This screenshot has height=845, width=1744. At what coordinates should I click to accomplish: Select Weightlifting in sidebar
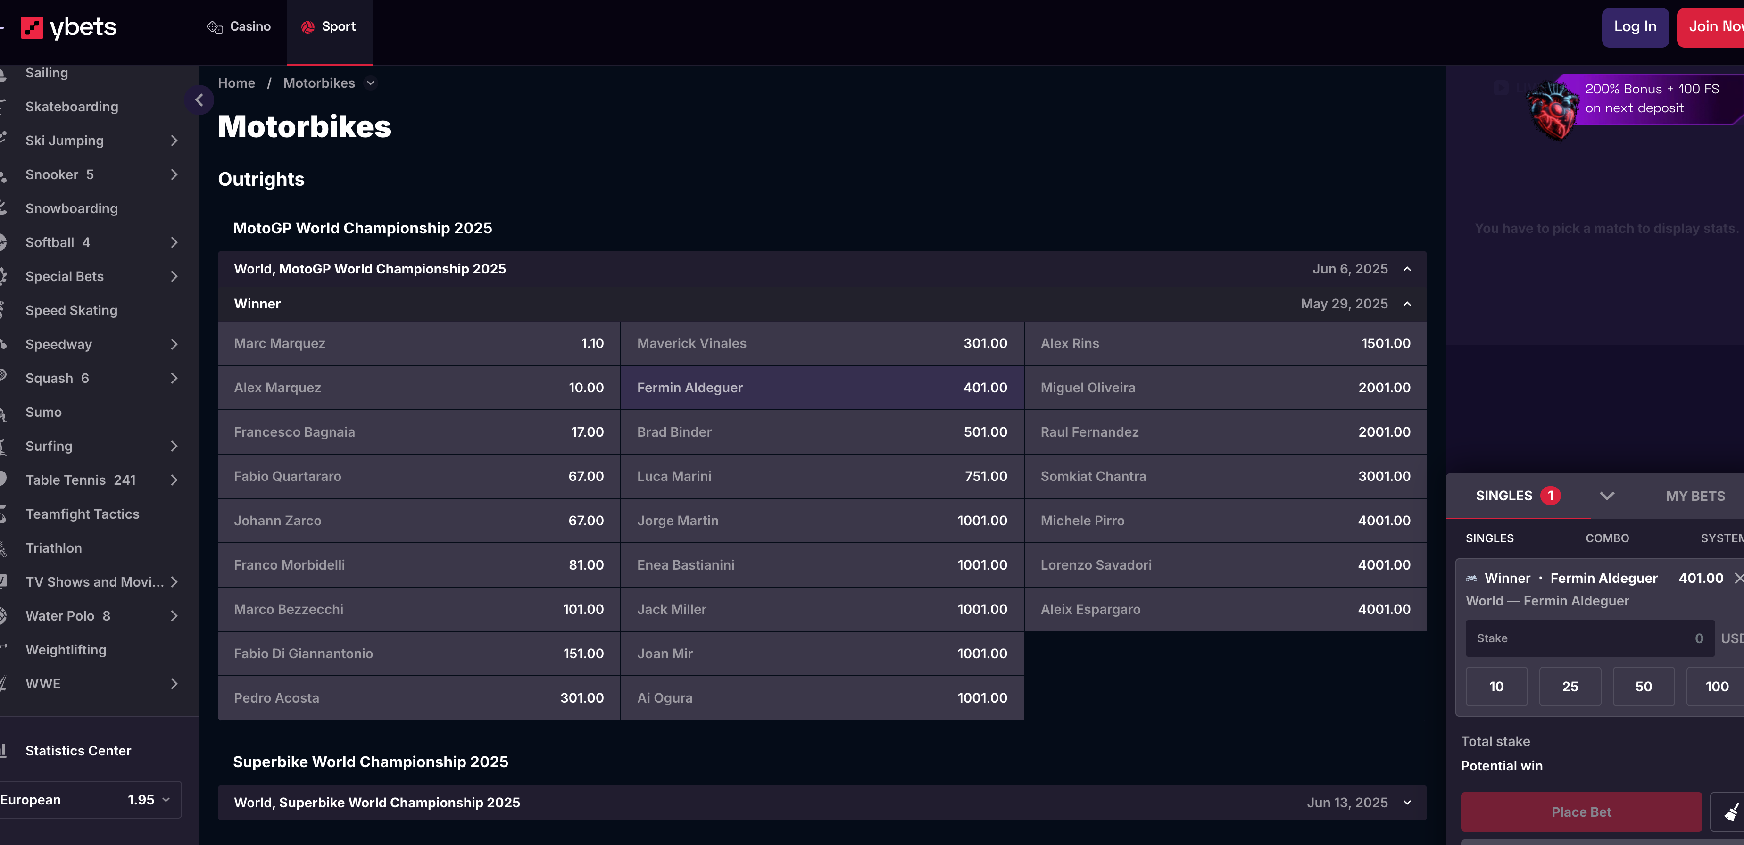66,650
